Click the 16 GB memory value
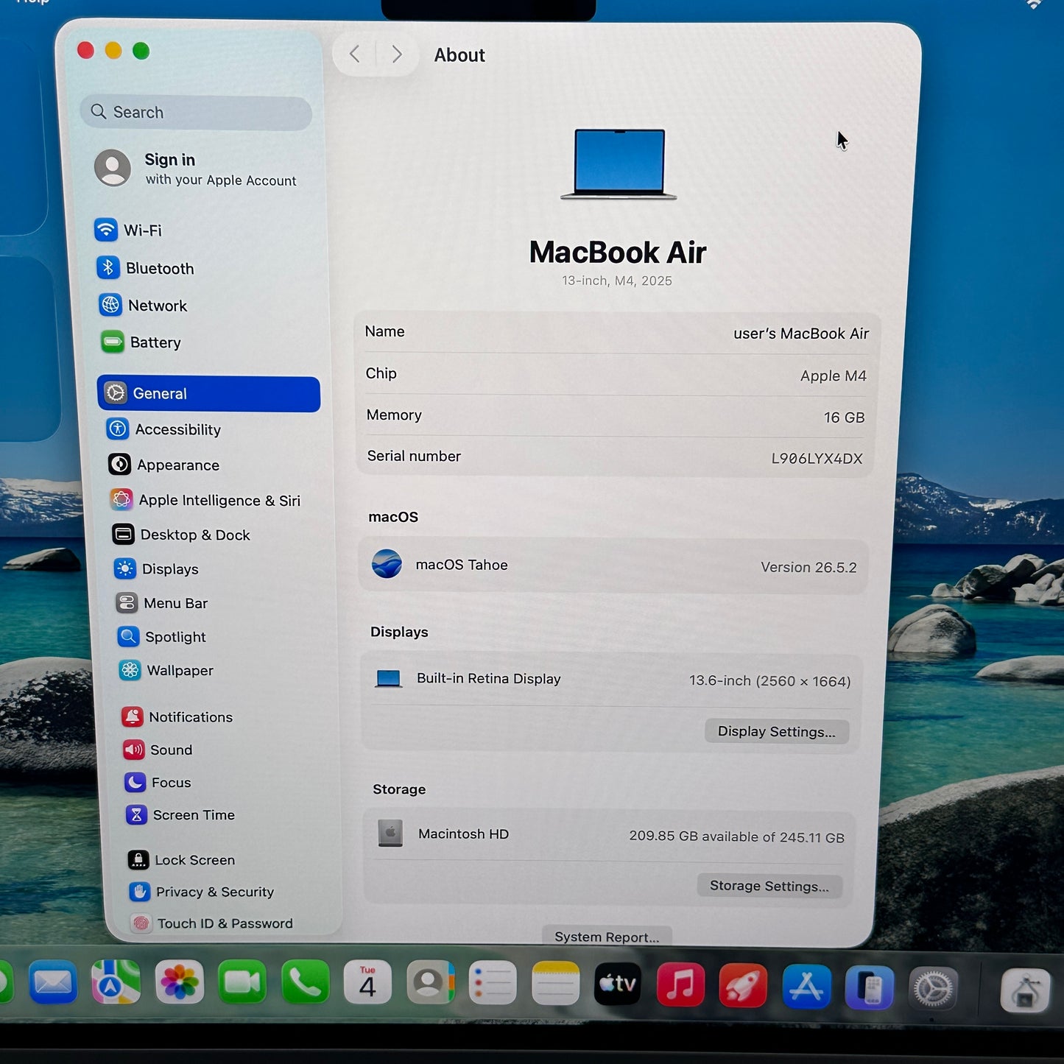This screenshot has height=1064, width=1064. tap(844, 418)
